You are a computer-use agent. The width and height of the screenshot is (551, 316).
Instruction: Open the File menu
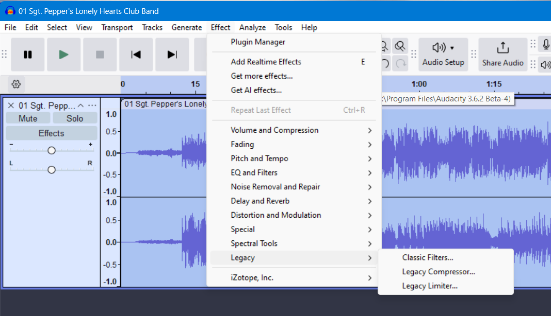[10, 27]
